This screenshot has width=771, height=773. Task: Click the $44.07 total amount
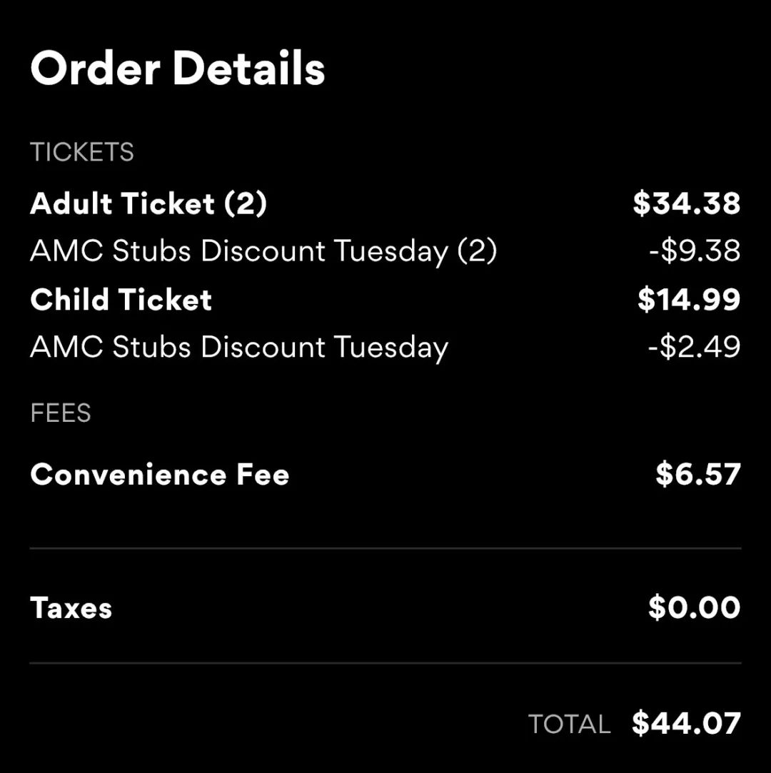coord(686,723)
